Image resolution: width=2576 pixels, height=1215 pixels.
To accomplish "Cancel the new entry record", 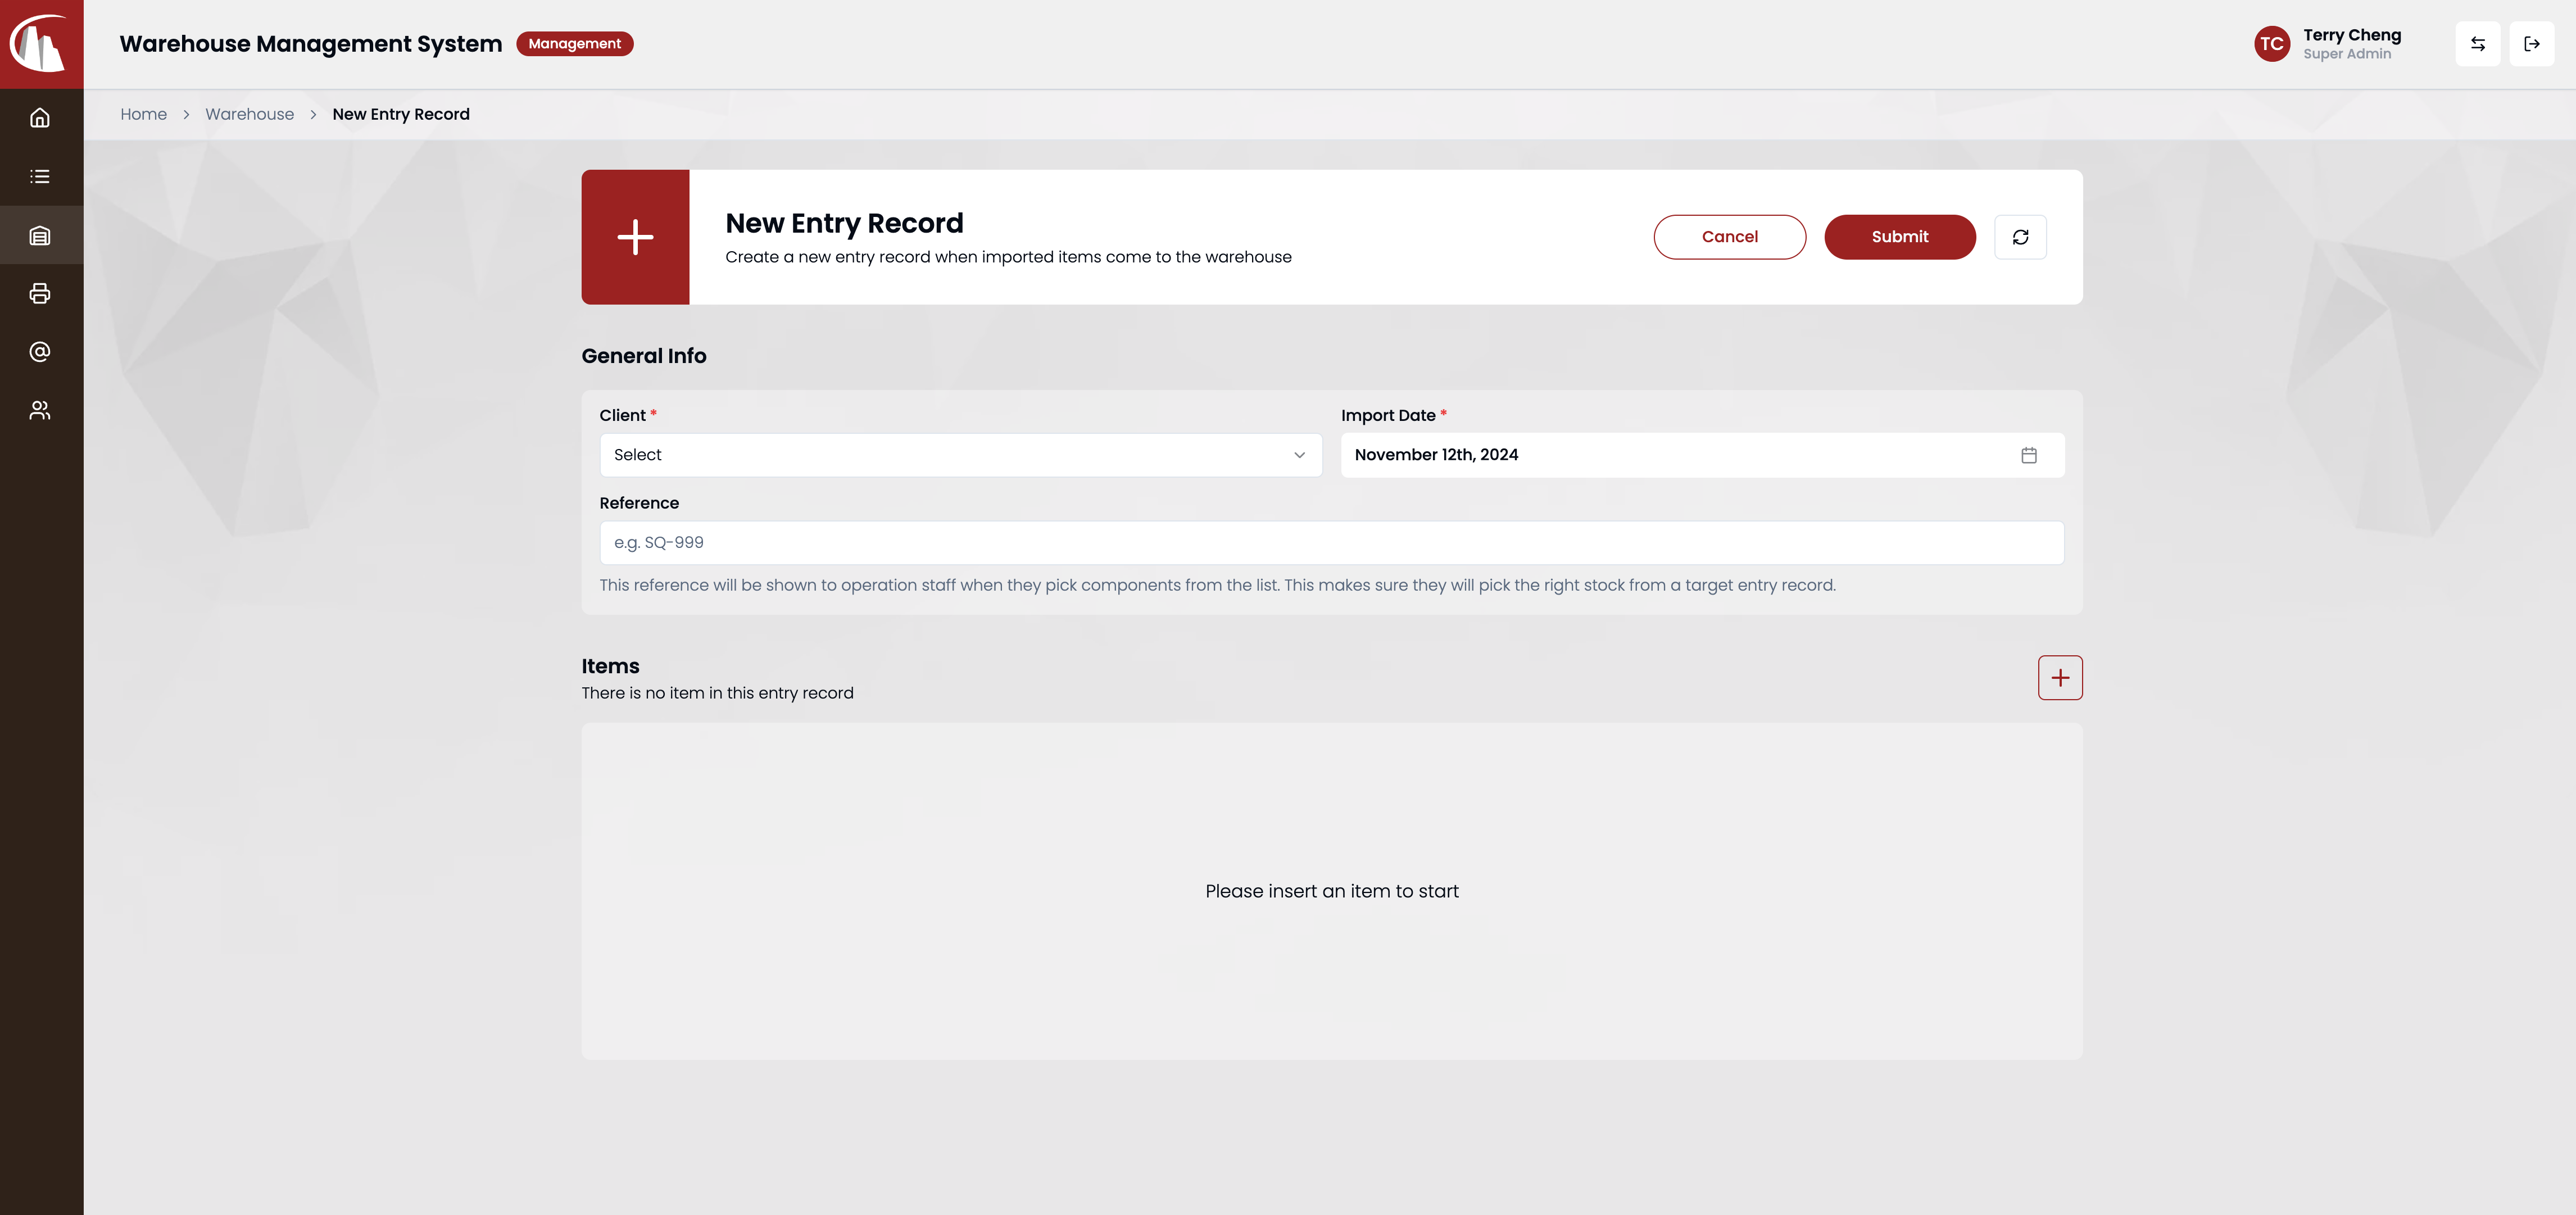I will [x=1729, y=237].
